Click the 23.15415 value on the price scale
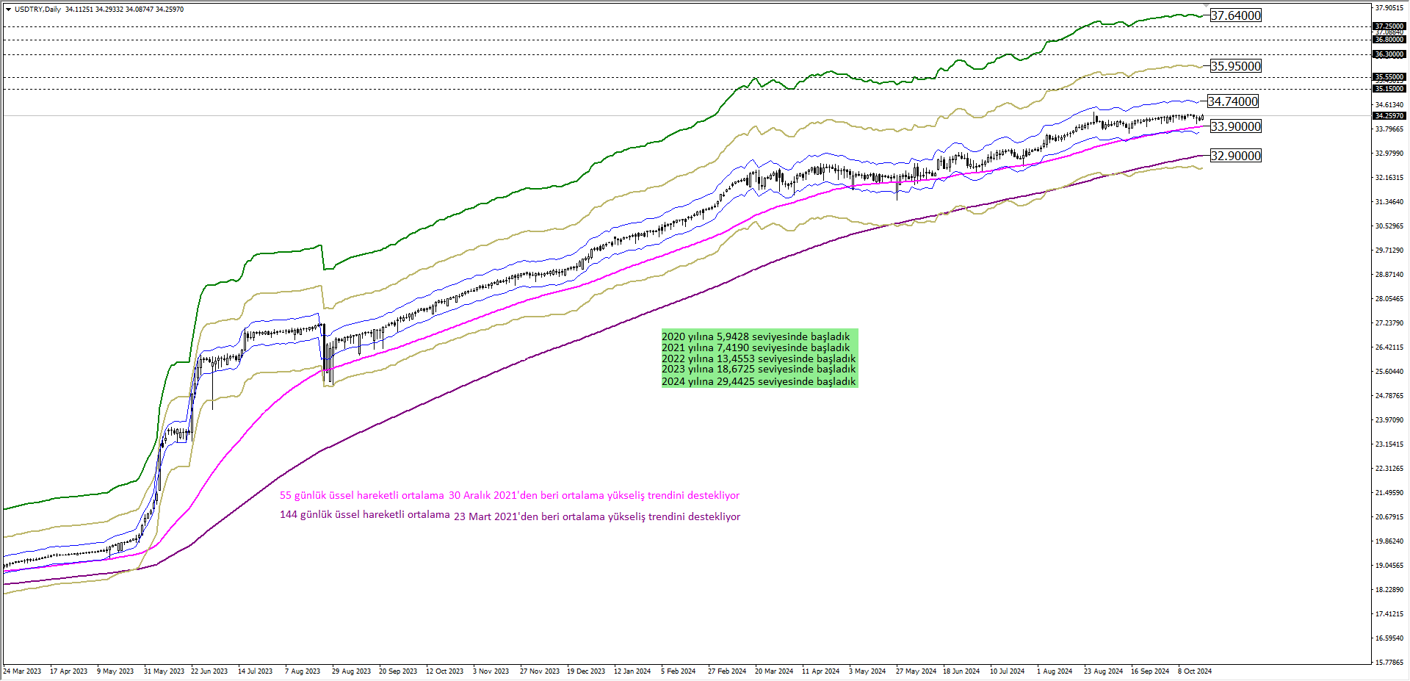Screen dimensions: 1410x681 point(1389,444)
